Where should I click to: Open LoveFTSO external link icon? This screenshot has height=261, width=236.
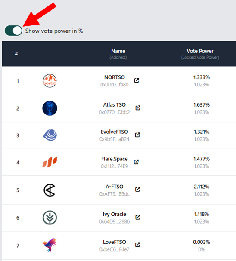137,245
